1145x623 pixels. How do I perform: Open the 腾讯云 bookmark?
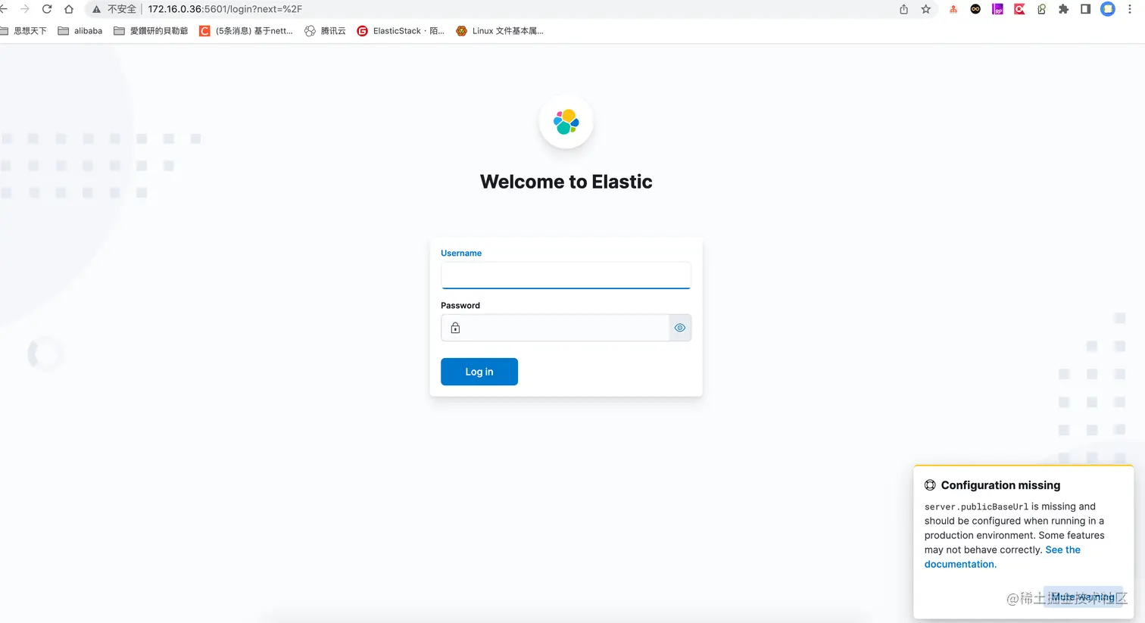coord(325,31)
